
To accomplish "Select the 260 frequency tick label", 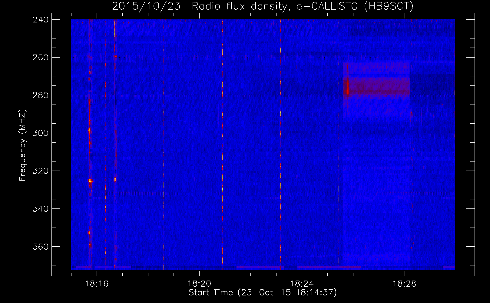I will tap(40, 58).
